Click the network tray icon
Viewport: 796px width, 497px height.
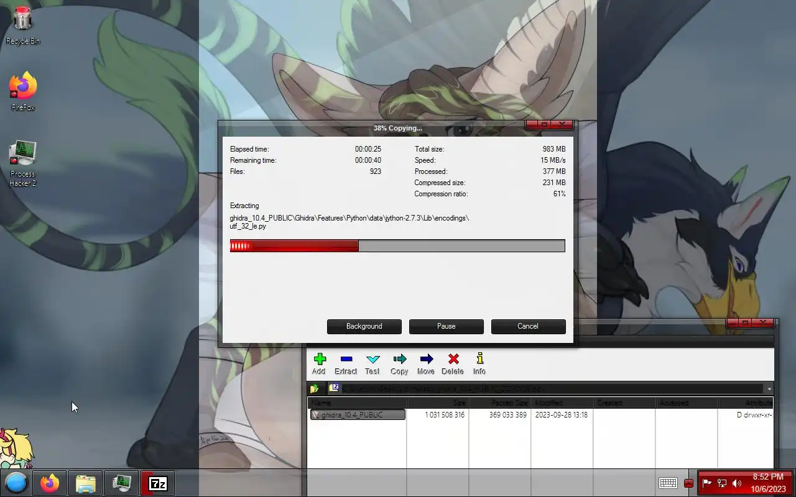click(722, 483)
